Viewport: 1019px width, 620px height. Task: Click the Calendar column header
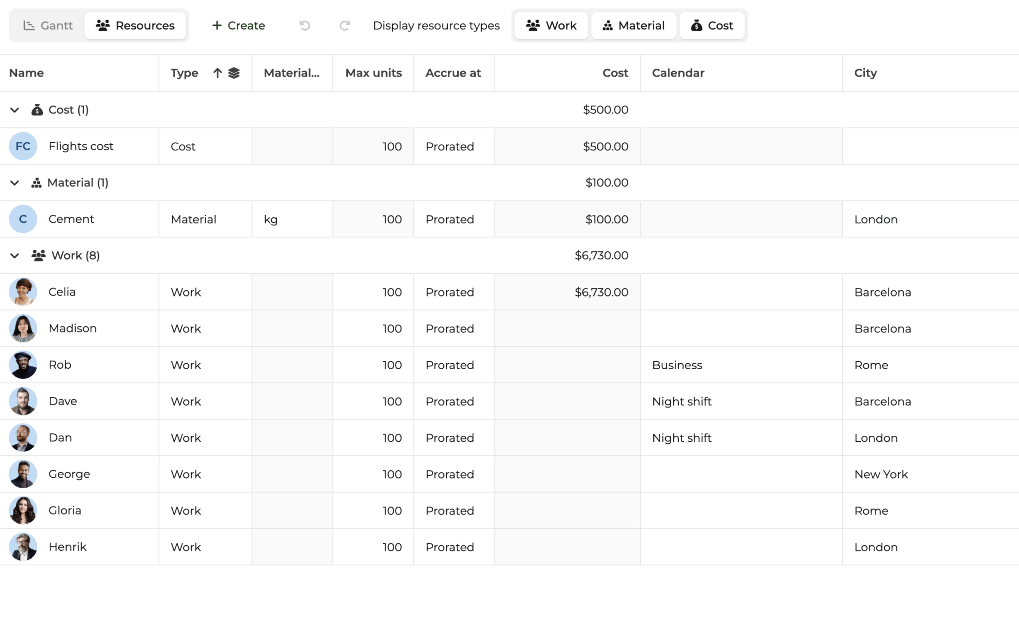[x=678, y=73]
